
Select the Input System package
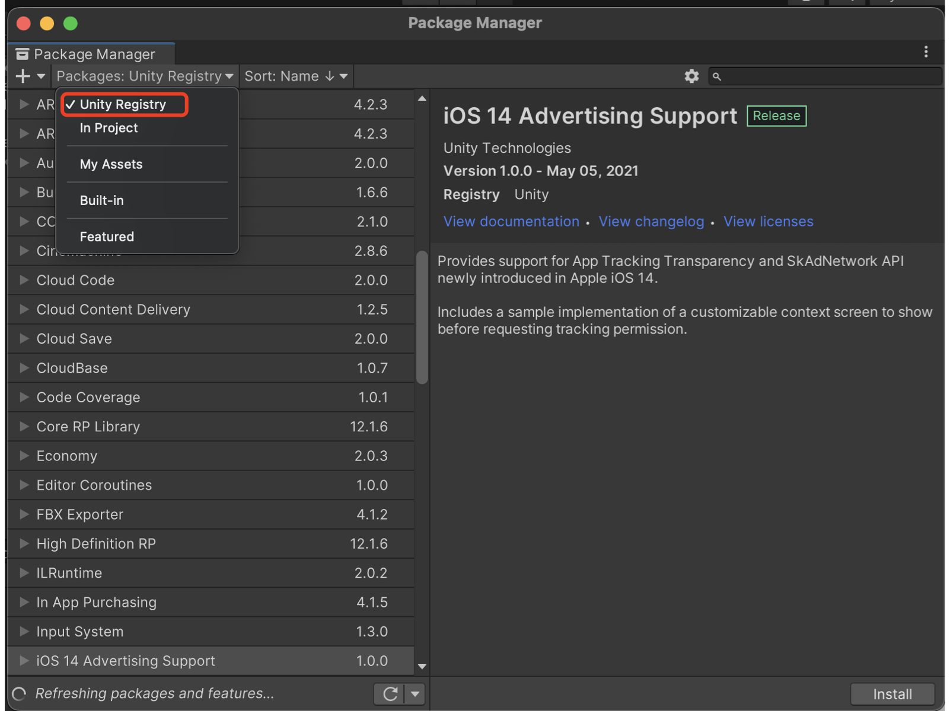211,632
